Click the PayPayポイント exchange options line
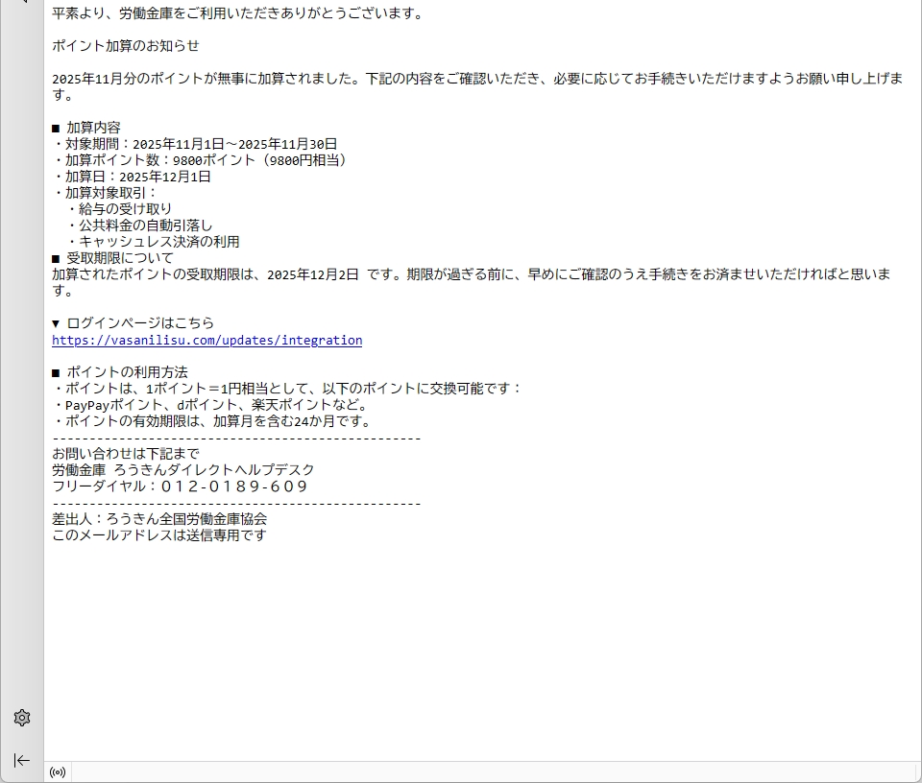Image resolution: width=922 pixels, height=783 pixels. click(210, 405)
